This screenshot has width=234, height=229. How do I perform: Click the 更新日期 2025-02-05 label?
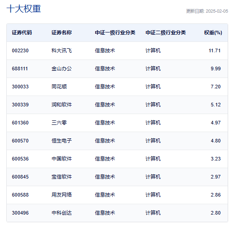207,11
